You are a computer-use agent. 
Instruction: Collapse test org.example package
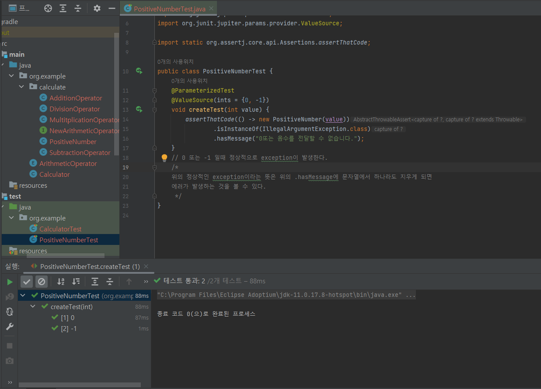pos(11,218)
